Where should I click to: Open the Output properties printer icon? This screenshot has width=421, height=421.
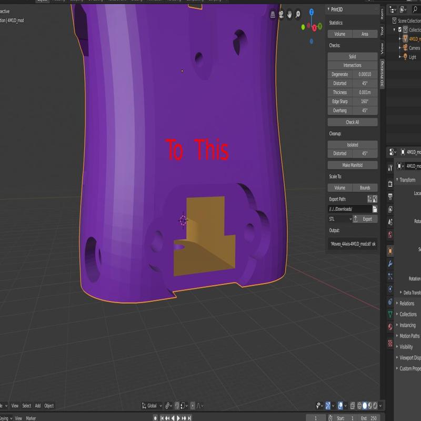pyautogui.click(x=390, y=196)
